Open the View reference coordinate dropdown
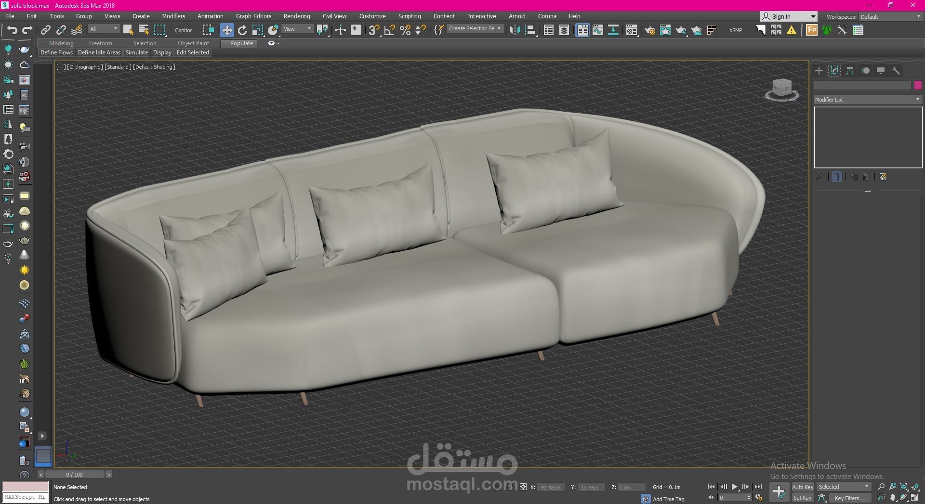The height and width of the screenshot is (504, 925). pos(297,29)
